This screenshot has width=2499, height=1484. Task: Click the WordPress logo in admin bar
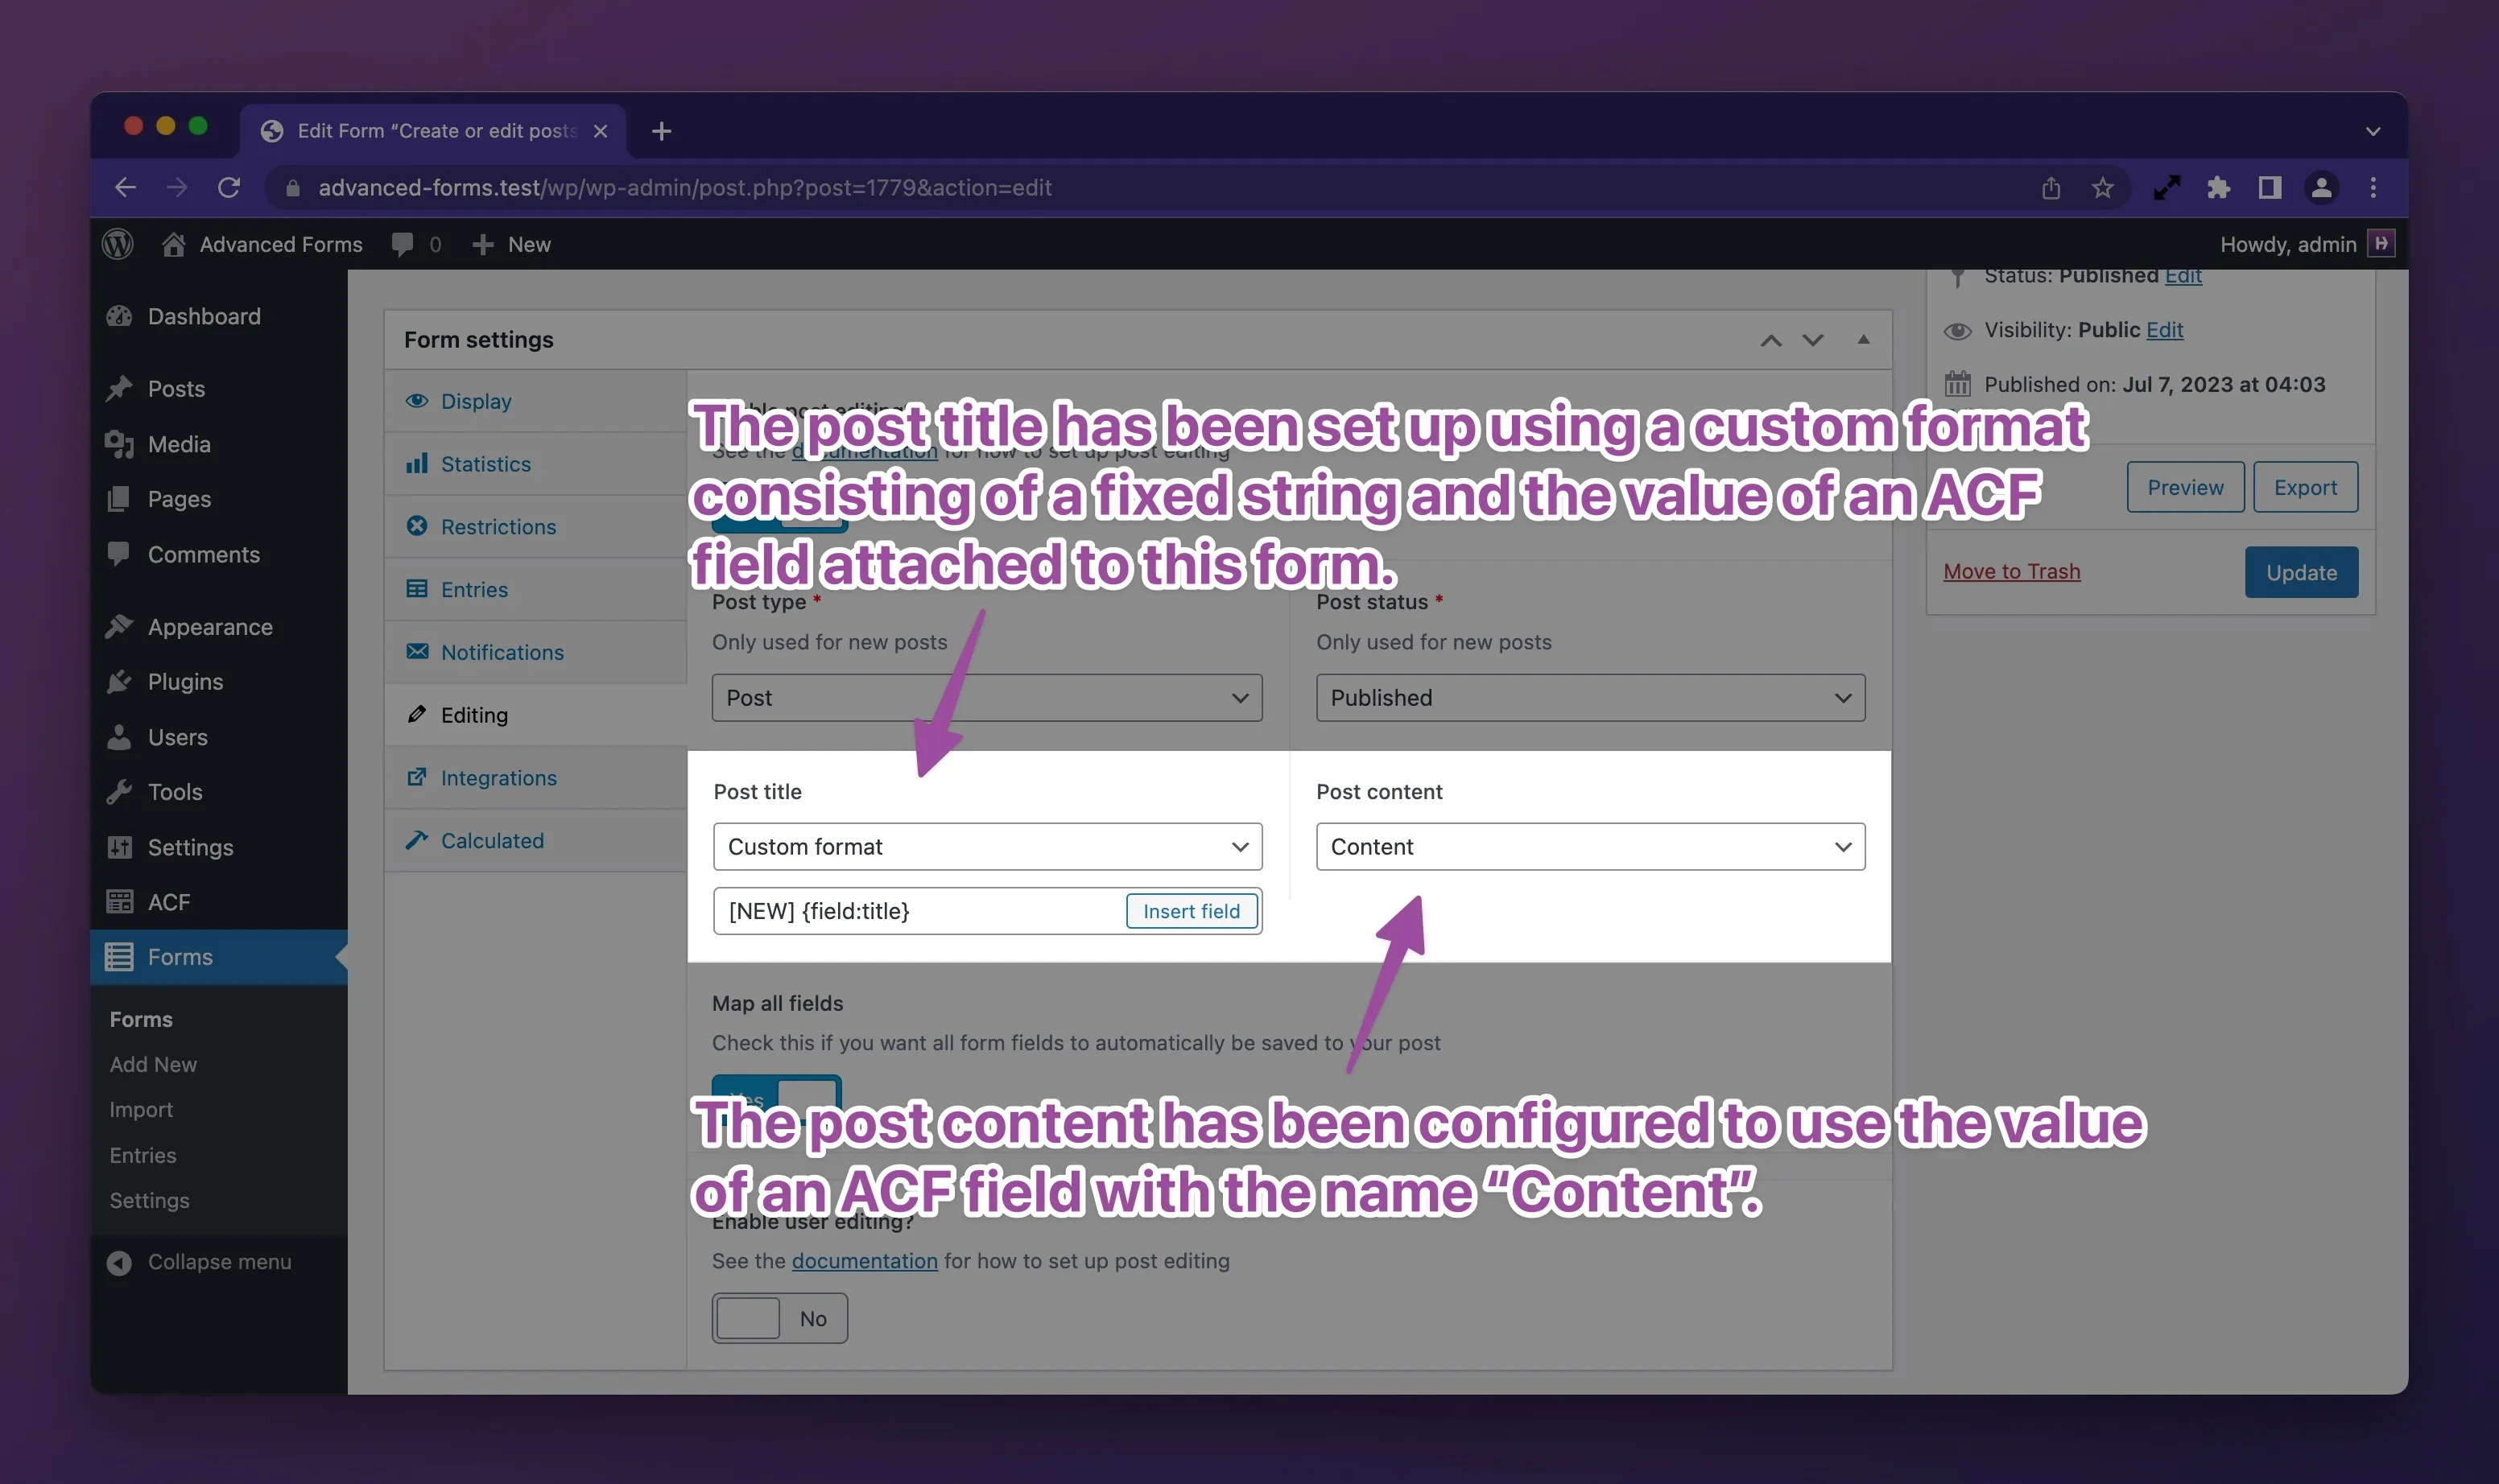click(118, 244)
